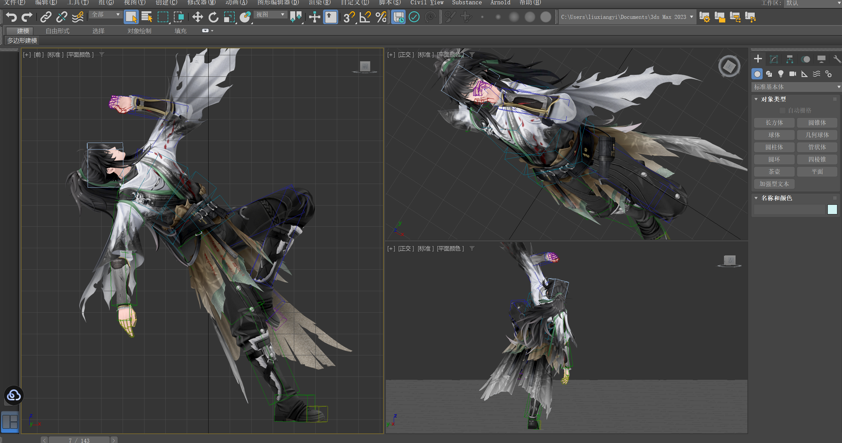
Task: Select the Lights bulb category icon
Action: [781, 74]
